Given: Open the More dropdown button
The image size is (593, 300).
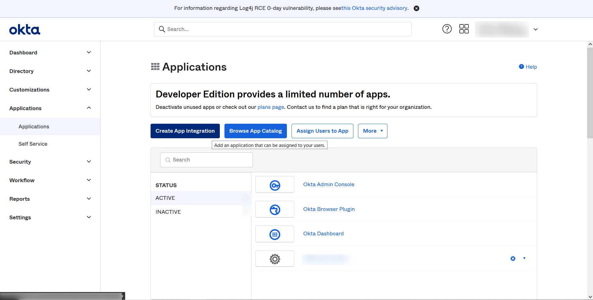Looking at the screenshot, I should [x=372, y=131].
